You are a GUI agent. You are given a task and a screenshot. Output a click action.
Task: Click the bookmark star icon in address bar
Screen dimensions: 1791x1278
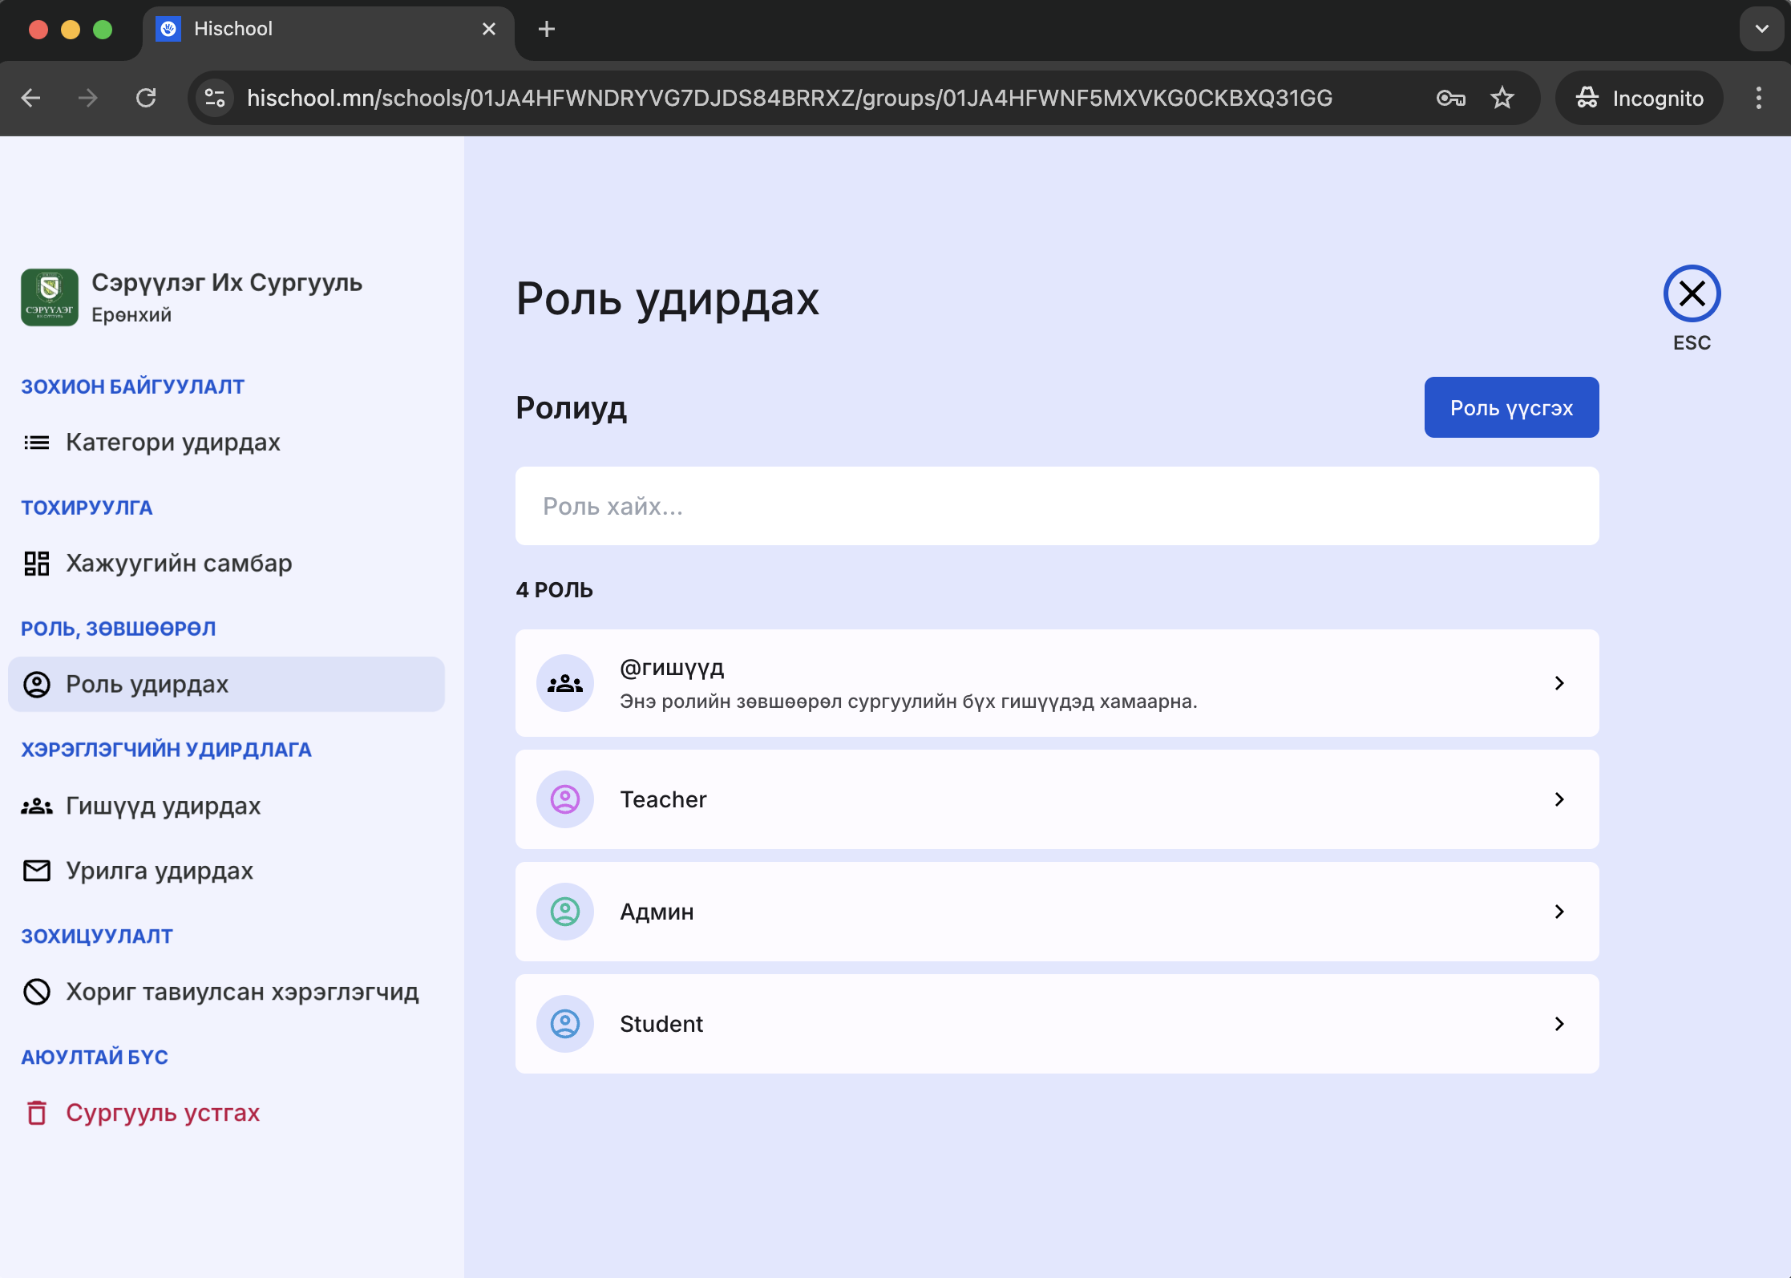pyautogui.click(x=1502, y=98)
